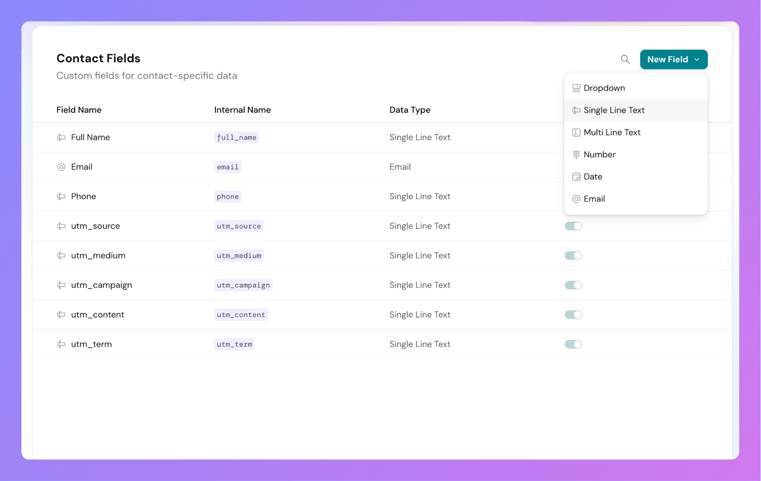Click the grid icon for Number option
The height and width of the screenshot is (481, 761).
[x=576, y=155]
